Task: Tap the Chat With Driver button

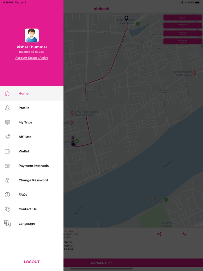Action: (x=183, y=34)
